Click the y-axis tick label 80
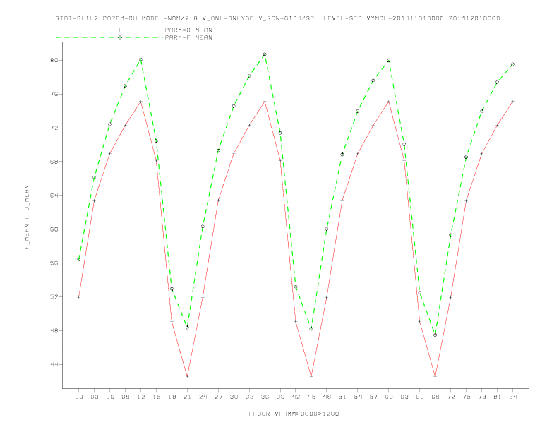The width and height of the screenshot is (559, 432). (54, 60)
